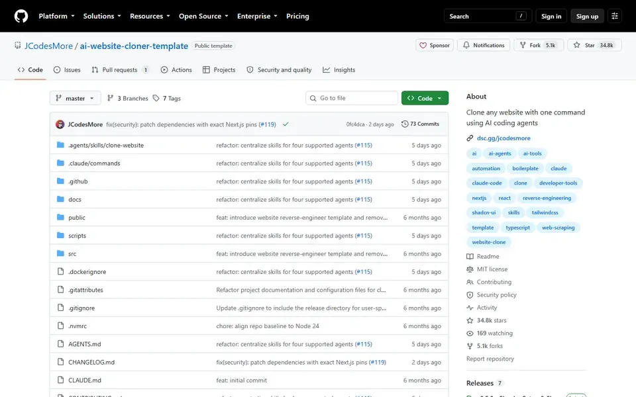
Task: Expand the Resources menu
Action: [150, 16]
